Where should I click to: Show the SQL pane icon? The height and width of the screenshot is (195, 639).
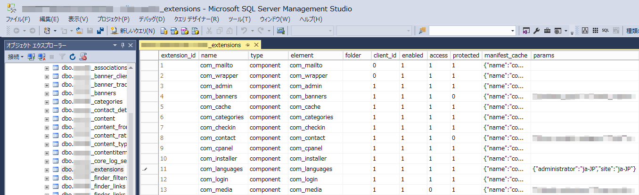pos(606,31)
